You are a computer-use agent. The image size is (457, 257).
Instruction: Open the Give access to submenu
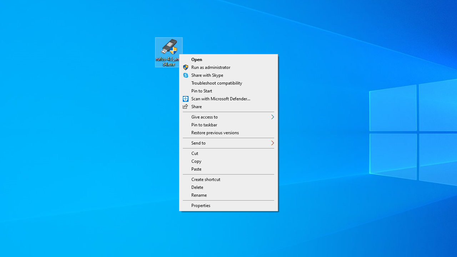(205, 117)
